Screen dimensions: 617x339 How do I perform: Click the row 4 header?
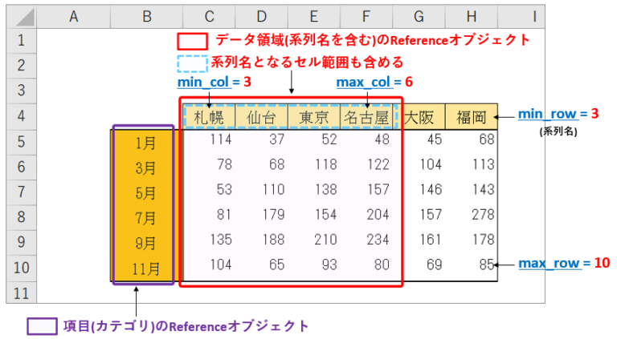[21, 117]
